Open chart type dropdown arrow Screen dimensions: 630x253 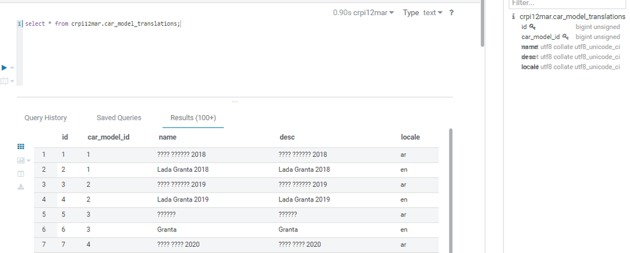pyautogui.click(x=28, y=160)
